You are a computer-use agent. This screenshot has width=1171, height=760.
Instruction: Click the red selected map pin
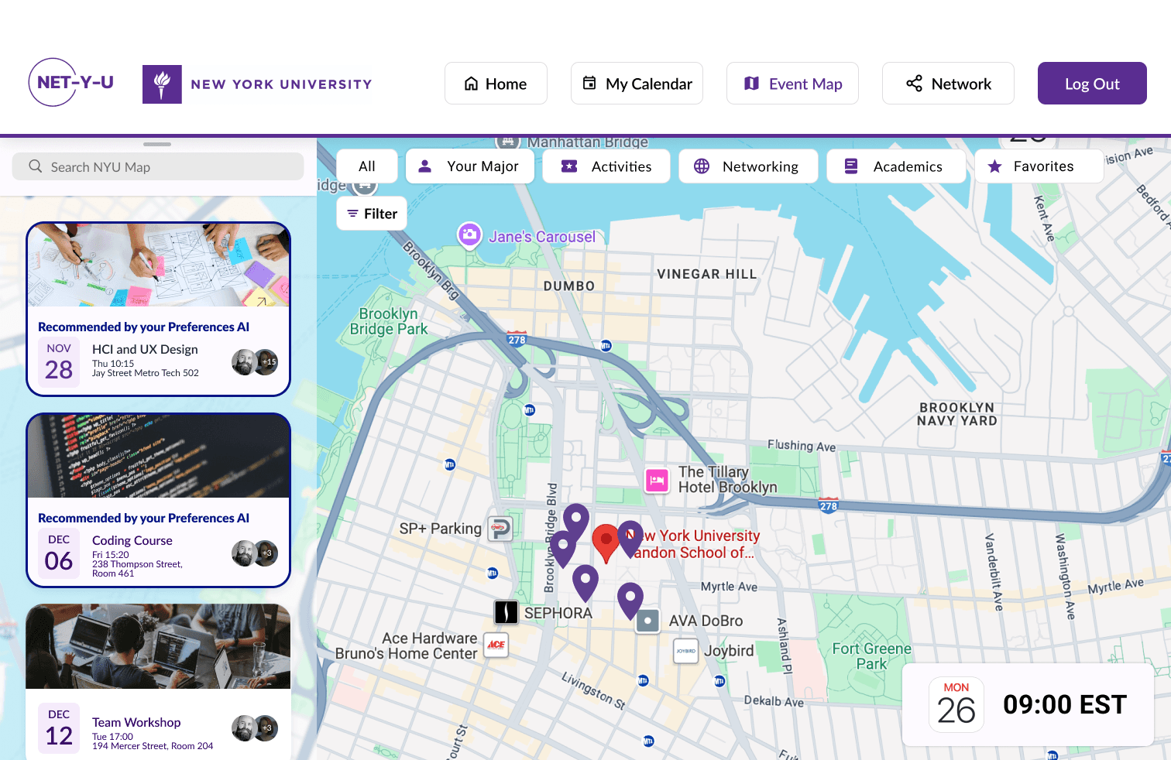[606, 543]
